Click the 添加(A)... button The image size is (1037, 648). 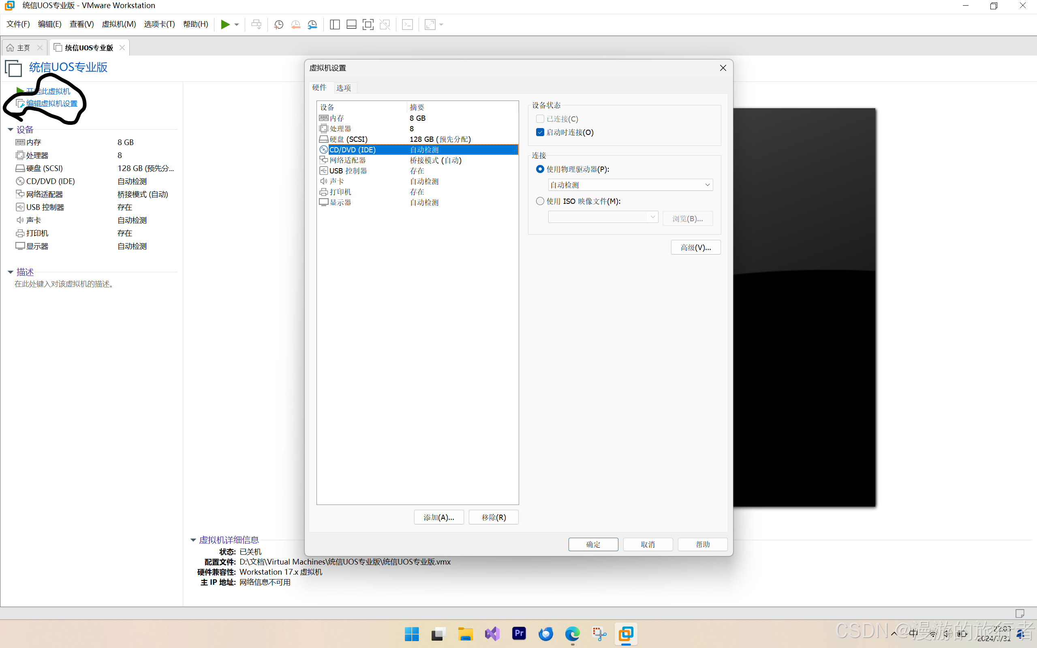[x=439, y=517]
